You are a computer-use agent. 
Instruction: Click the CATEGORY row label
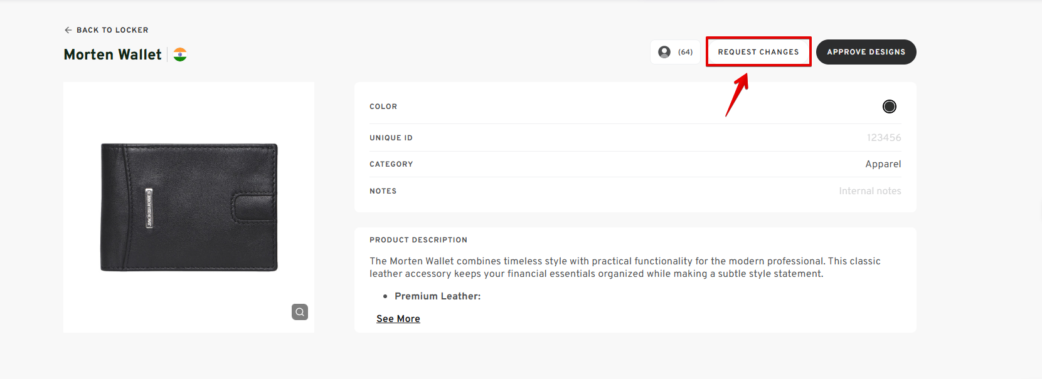[x=391, y=164]
